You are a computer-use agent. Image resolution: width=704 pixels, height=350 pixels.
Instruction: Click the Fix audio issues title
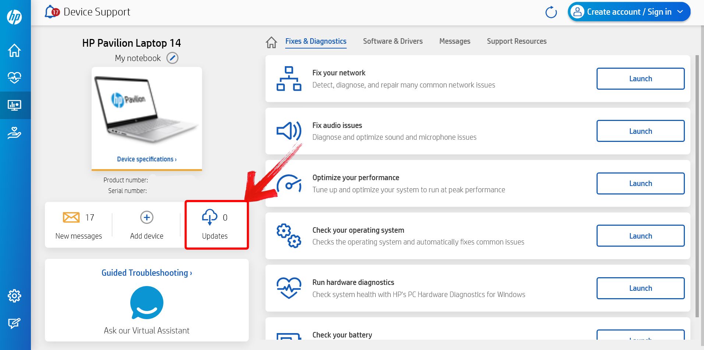tap(337, 125)
